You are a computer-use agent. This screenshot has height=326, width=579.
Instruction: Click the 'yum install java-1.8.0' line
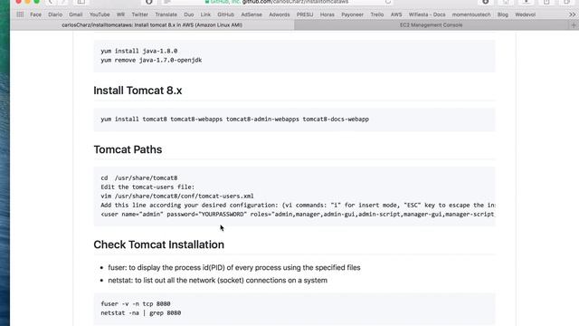(138, 51)
